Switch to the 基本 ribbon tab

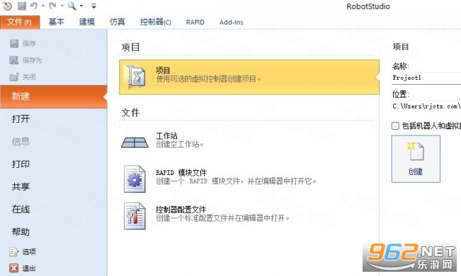tap(57, 22)
